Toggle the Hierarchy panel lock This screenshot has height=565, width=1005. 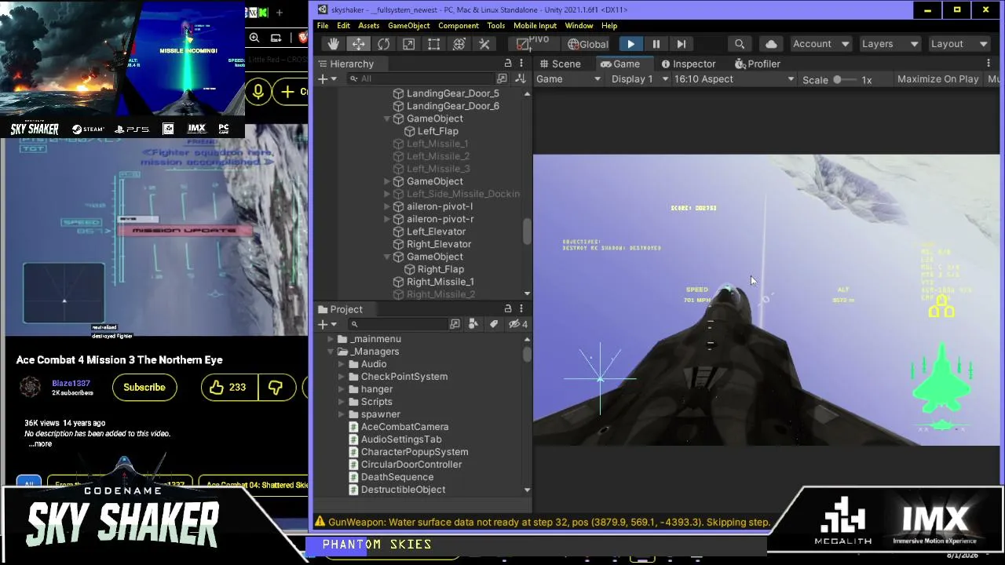(x=508, y=64)
